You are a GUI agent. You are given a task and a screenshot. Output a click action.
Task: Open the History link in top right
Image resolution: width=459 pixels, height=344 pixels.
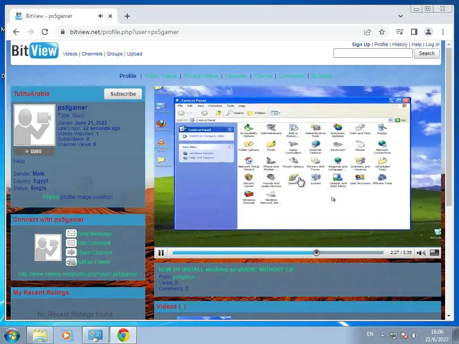tap(399, 44)
